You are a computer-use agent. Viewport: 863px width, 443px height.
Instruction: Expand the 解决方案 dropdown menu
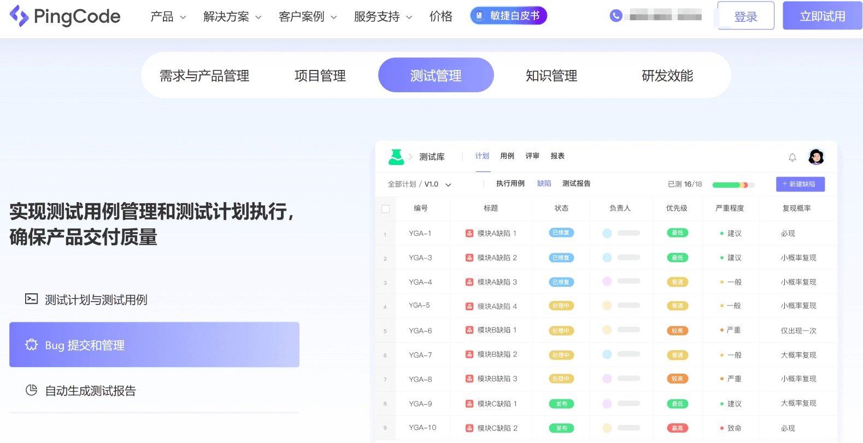pyautogui.click(x=232, y=17)
